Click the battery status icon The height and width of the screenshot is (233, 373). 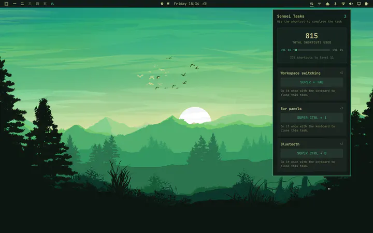pyautogui.click(x=367, y=4)
